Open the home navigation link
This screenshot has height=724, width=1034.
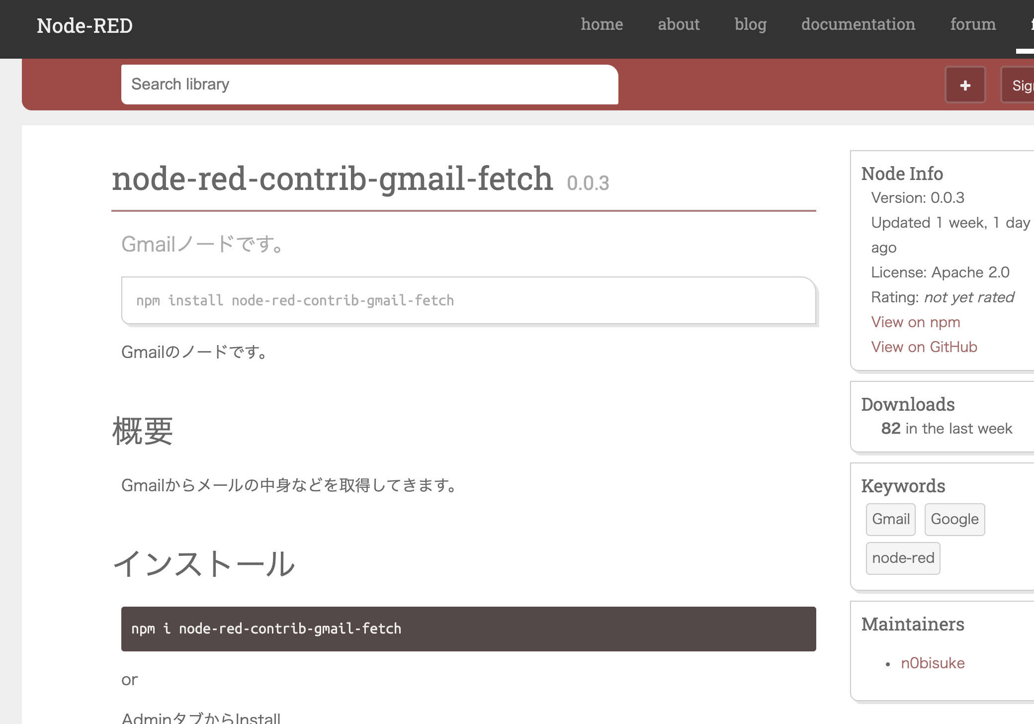(x=602, y=25)
